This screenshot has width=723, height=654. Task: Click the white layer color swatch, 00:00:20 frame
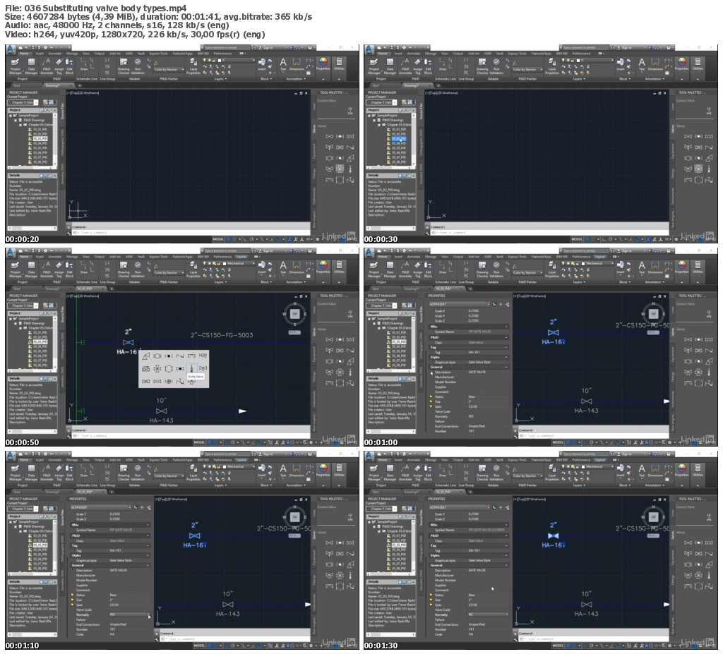pos(220,61)
